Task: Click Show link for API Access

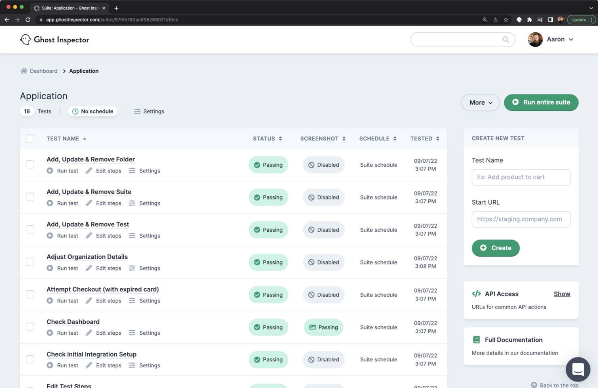Action: point(562,294)
